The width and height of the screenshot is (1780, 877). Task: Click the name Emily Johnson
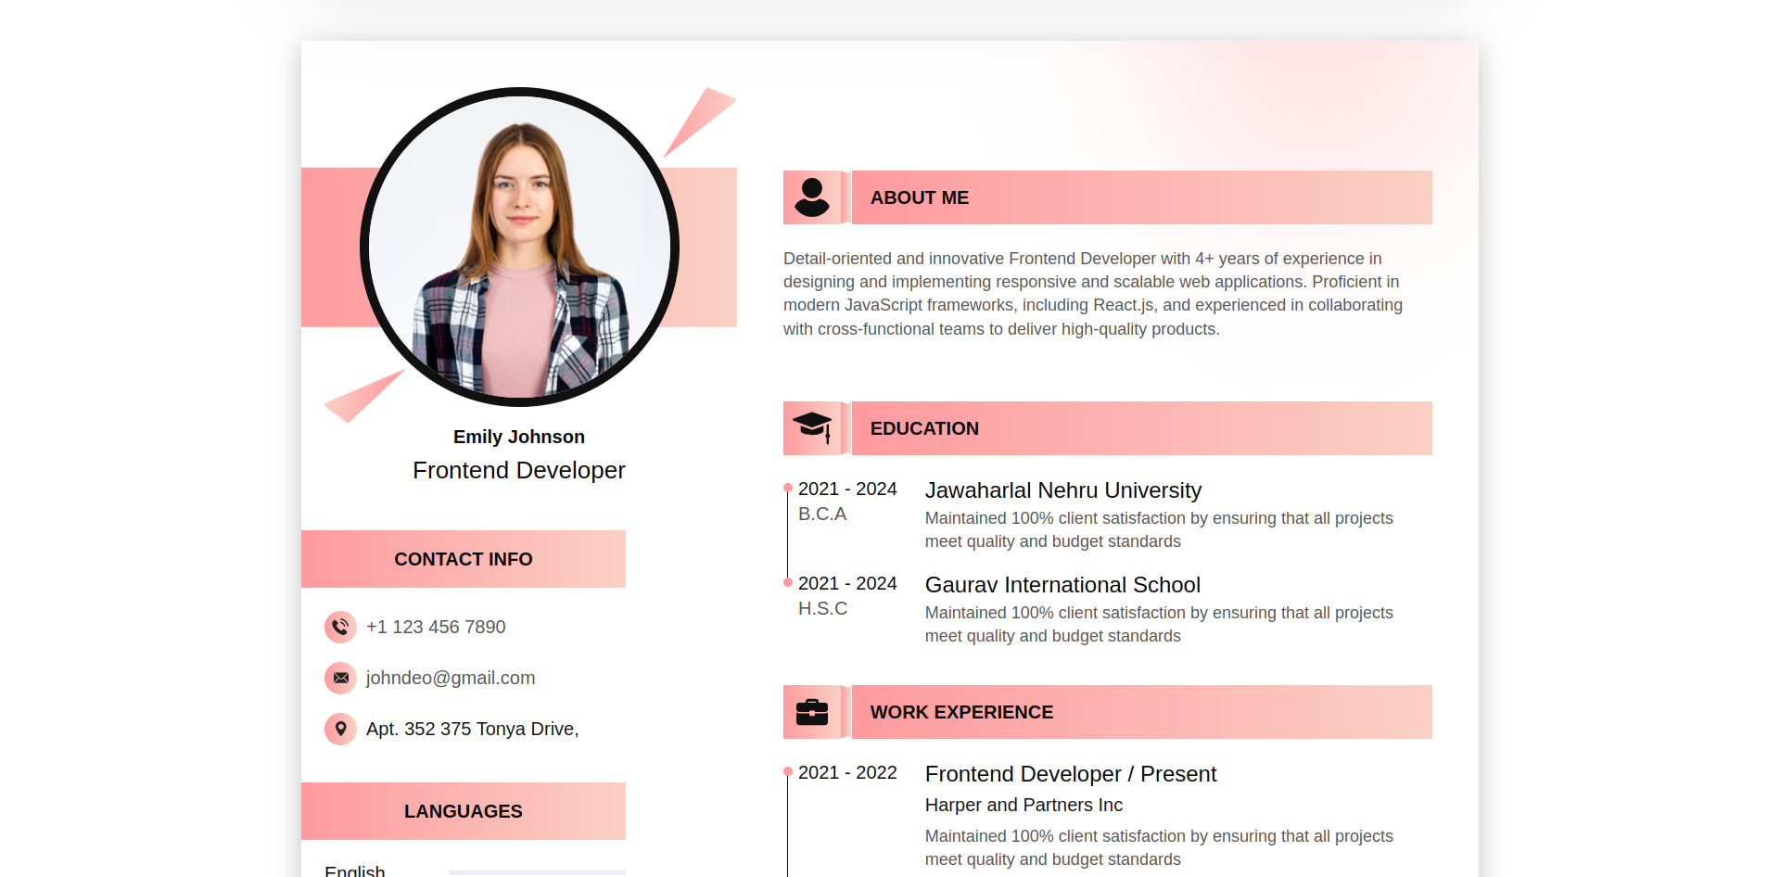click(519, 437)
